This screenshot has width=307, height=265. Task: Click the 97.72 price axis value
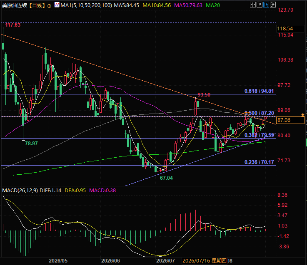(284, 85)
